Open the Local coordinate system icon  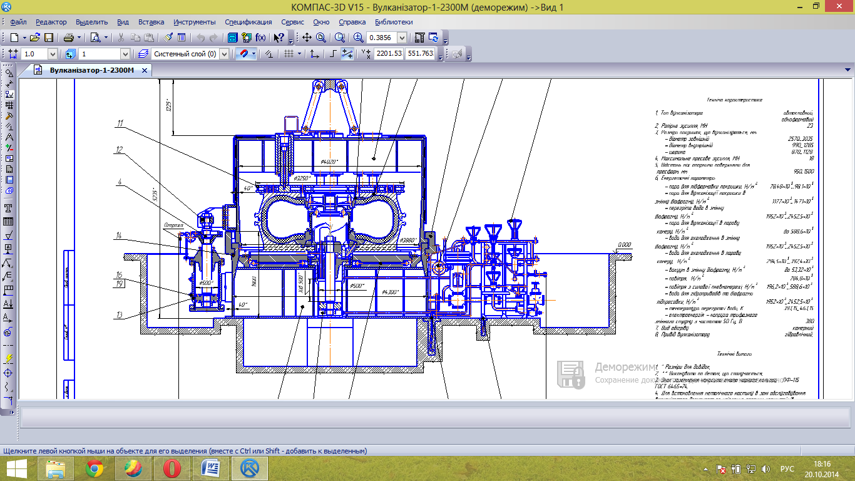coord(314,54)
